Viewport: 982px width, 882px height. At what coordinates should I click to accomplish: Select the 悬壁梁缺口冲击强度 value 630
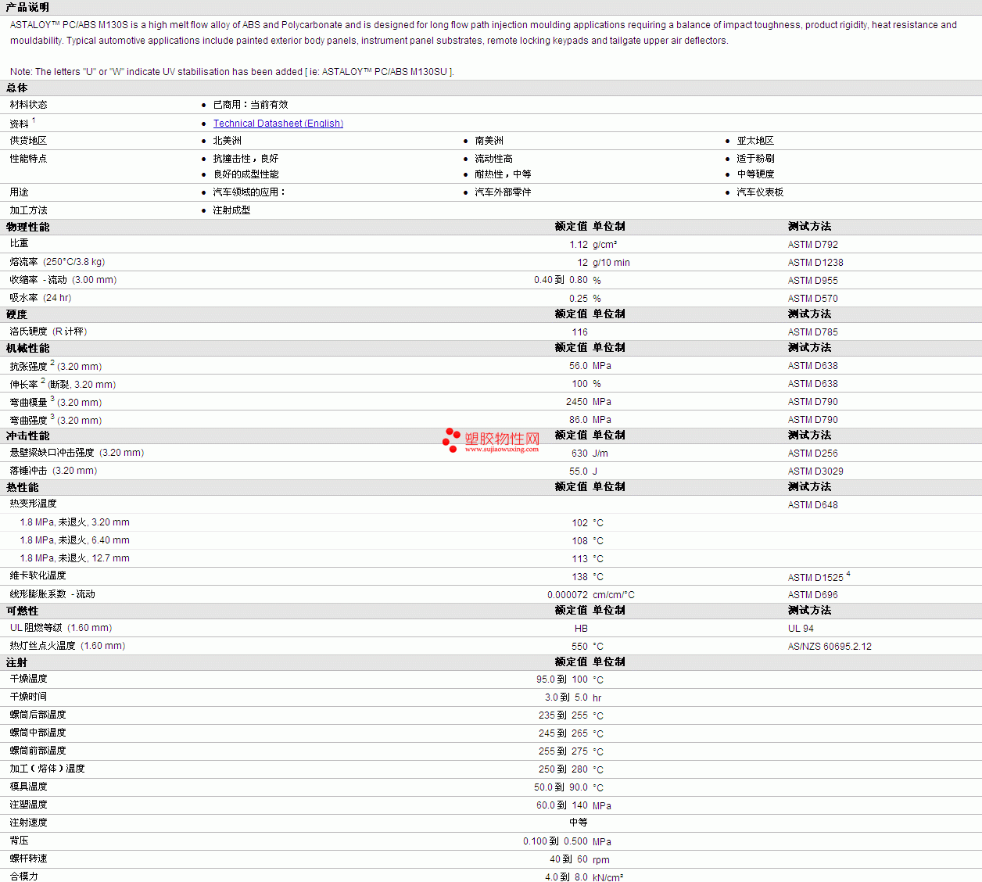(580, 454)
